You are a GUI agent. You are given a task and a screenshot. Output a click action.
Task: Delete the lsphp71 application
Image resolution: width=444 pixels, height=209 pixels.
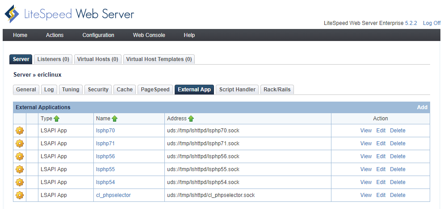[398, 143]
